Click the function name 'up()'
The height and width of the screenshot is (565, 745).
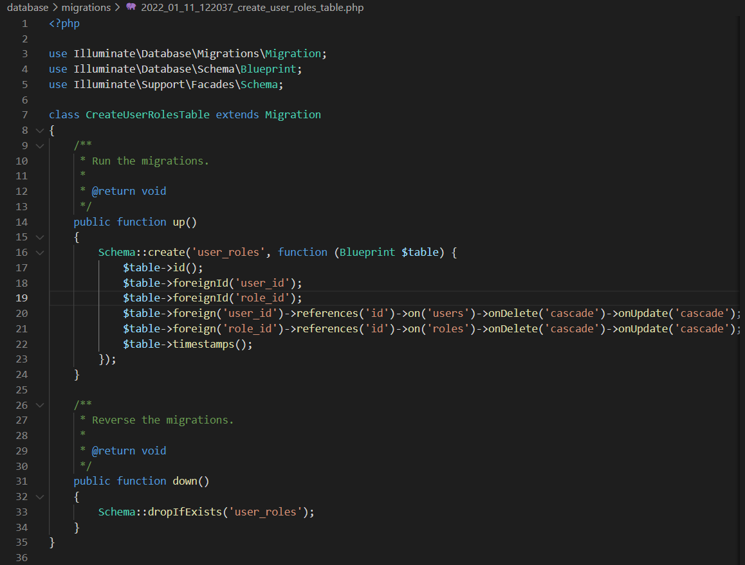[x=185, y=222]
